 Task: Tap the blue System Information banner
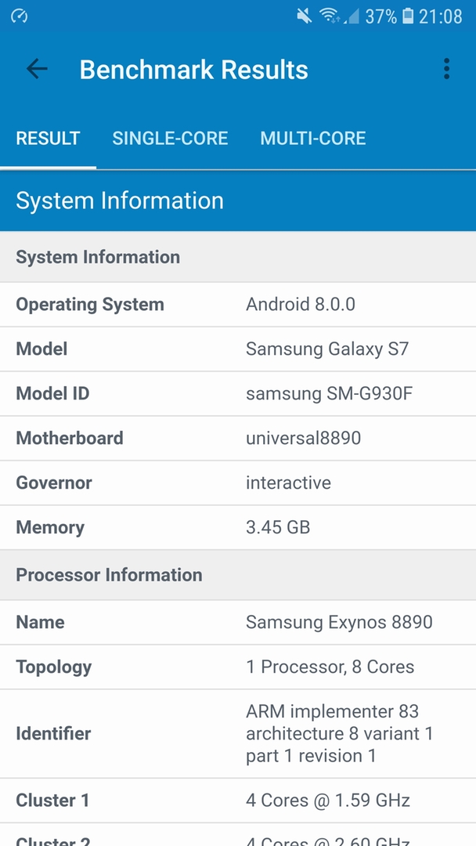(x=238, y=201)
